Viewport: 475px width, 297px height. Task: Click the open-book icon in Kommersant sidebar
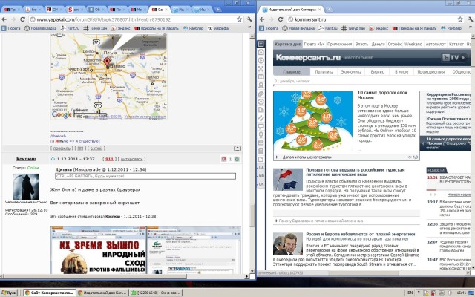(x=261, y=77)
